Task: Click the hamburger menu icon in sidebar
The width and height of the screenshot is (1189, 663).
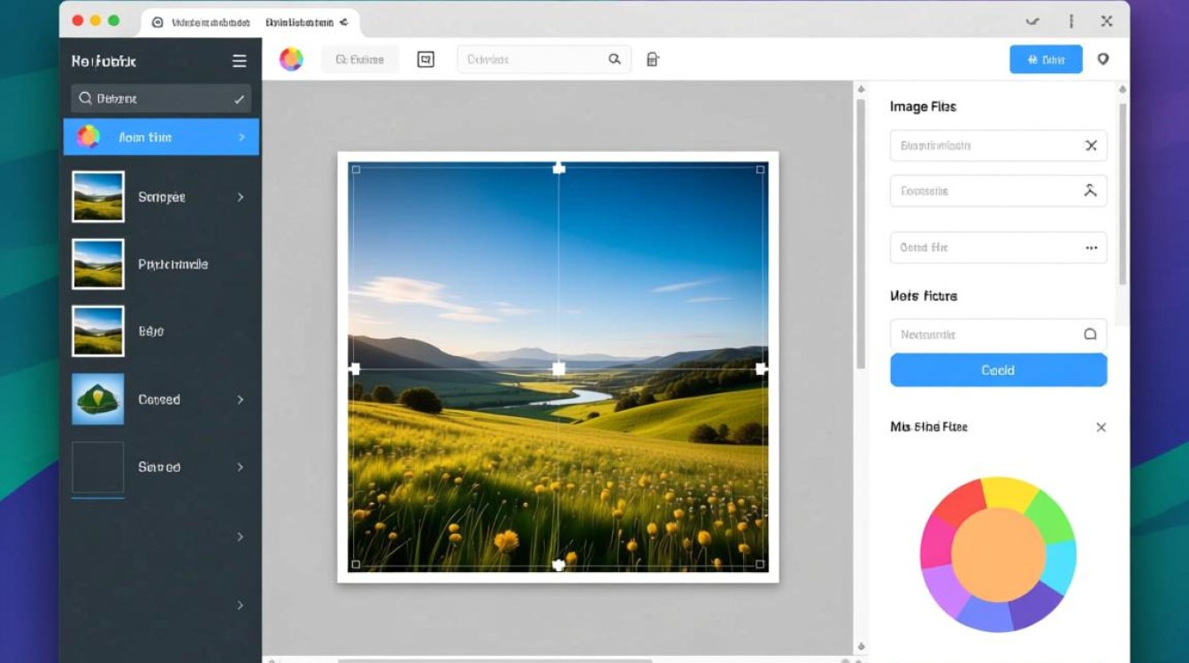Action: [239, 61]
